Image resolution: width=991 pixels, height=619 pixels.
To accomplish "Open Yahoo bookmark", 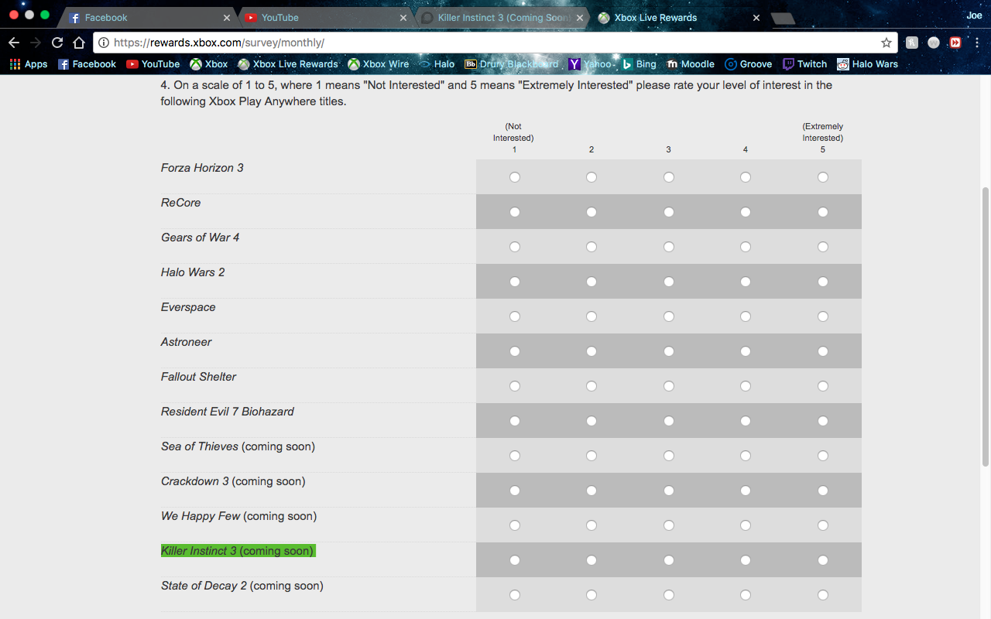I will point(590,64).
